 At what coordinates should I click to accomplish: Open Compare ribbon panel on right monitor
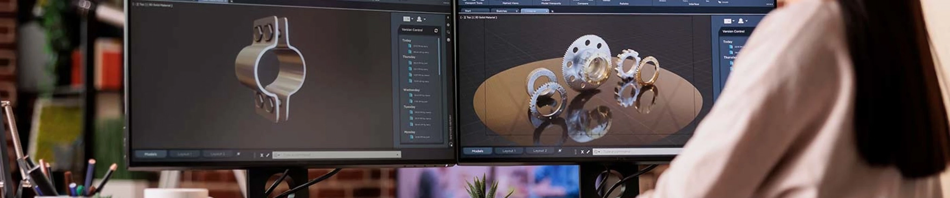point(583,3)
